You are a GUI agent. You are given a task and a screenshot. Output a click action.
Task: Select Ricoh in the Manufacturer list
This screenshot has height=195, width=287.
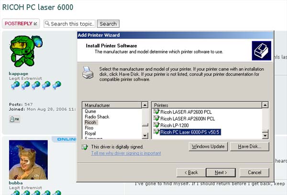pos(90,122)
